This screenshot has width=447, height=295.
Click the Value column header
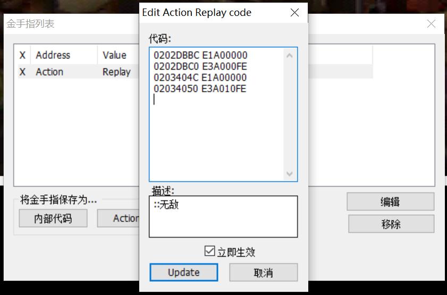[x=118, y=55]
